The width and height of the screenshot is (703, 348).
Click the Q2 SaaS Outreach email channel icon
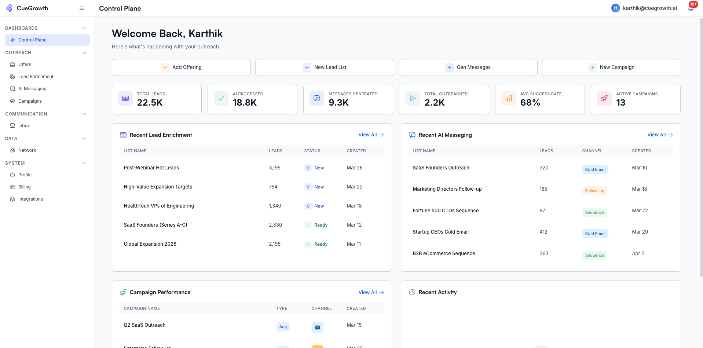(317, 327)
